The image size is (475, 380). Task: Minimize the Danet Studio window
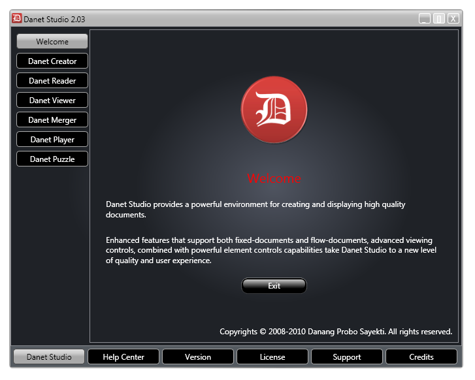pos(425,18)
